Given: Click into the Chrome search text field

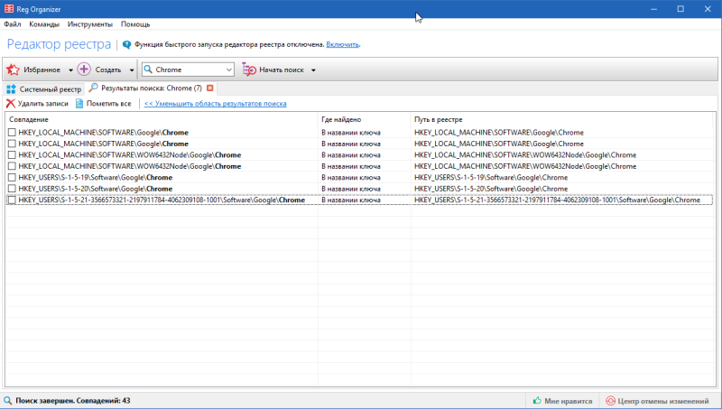Looking at the screenshot, I should (x=189, y=70).
